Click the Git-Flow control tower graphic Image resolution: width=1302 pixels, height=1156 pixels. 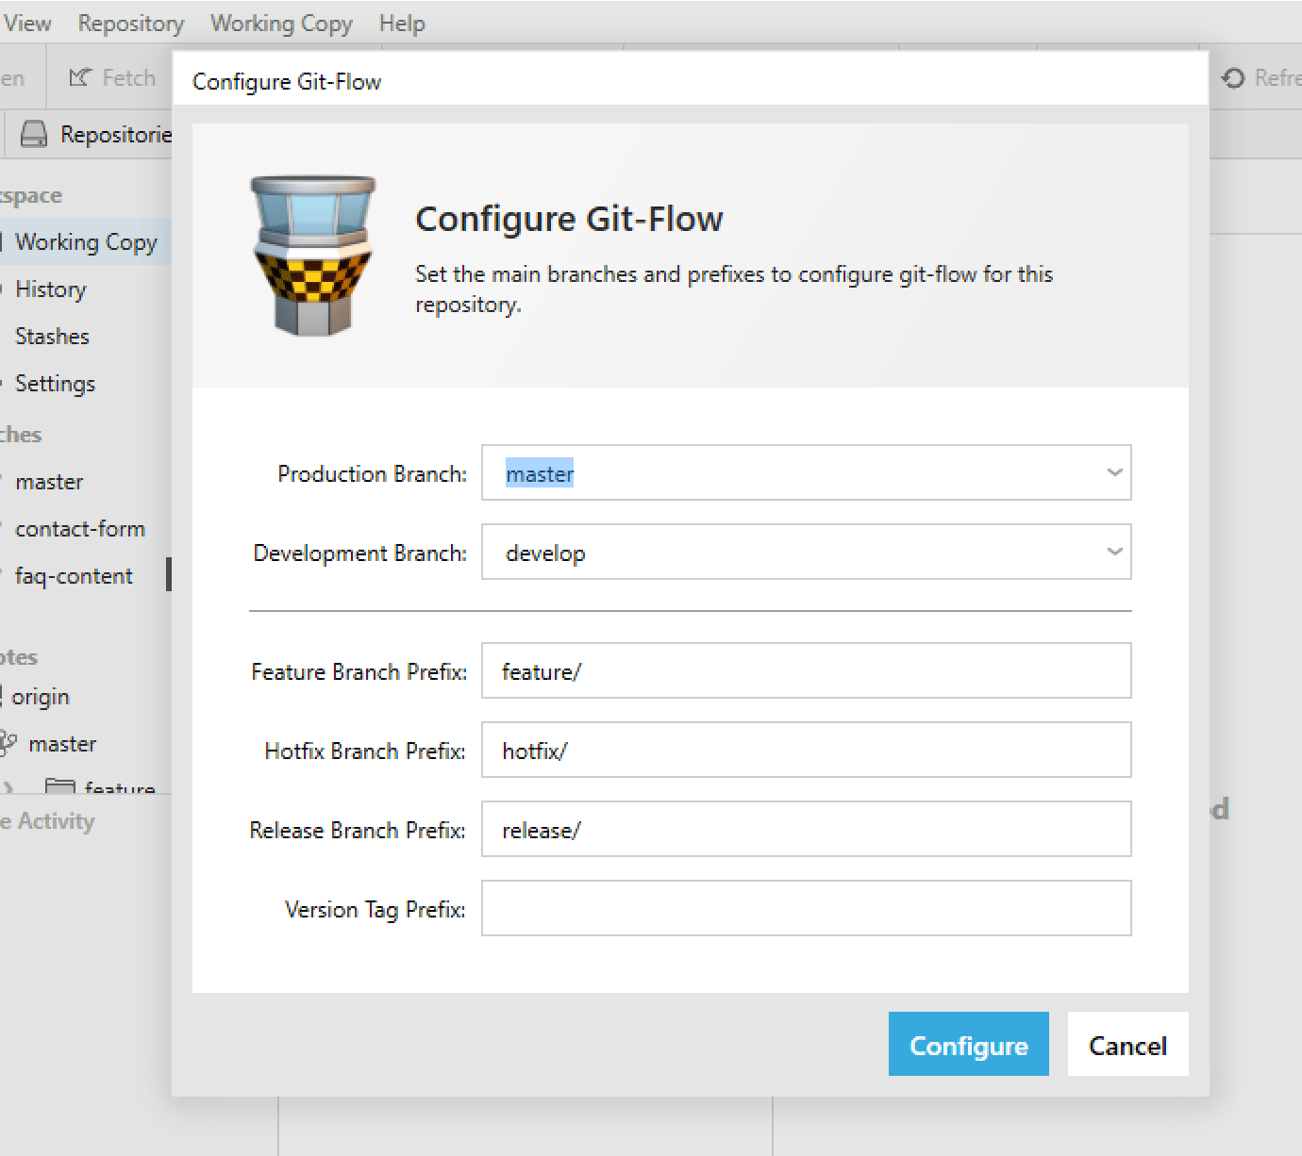tap(312, 256)
